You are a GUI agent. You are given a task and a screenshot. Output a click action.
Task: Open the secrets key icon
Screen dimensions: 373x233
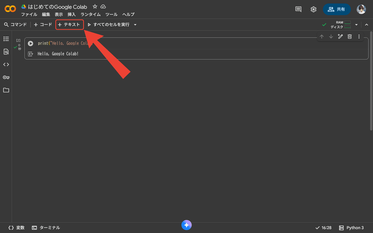coord(6,77)
